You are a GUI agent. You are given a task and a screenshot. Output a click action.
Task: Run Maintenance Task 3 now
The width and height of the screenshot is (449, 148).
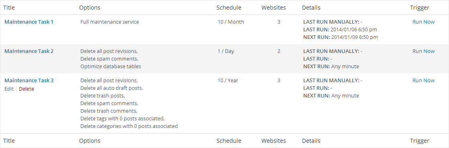[424, 81]
